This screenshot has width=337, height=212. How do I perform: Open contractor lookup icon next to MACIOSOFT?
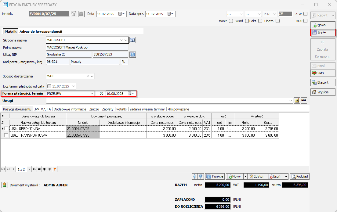pyautogui.click(x=132, y=40)
